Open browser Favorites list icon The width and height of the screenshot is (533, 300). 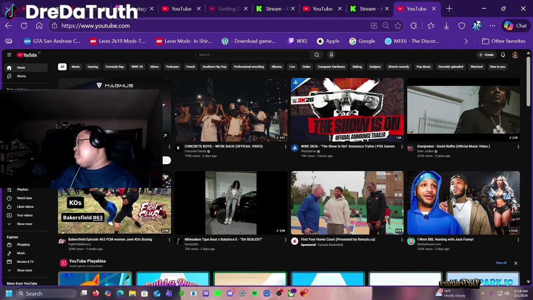pos(431,25)
